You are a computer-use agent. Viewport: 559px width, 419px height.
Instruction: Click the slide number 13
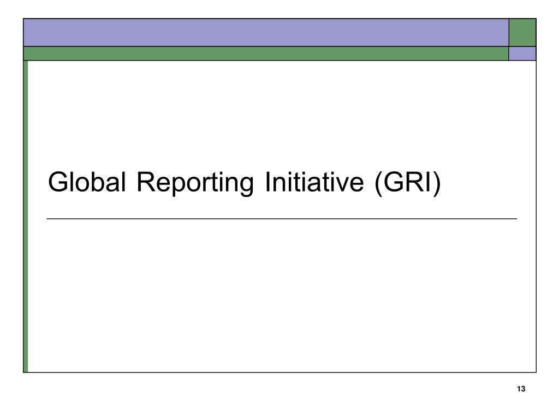[x=521, y=388]
